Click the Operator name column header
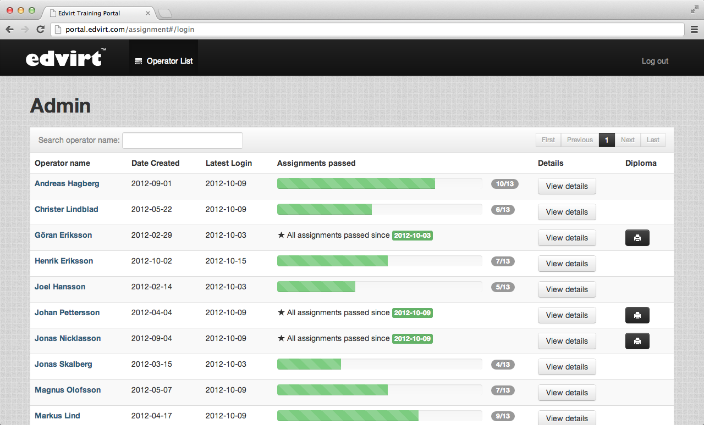The image size is (704, 425). click(62, 163)
